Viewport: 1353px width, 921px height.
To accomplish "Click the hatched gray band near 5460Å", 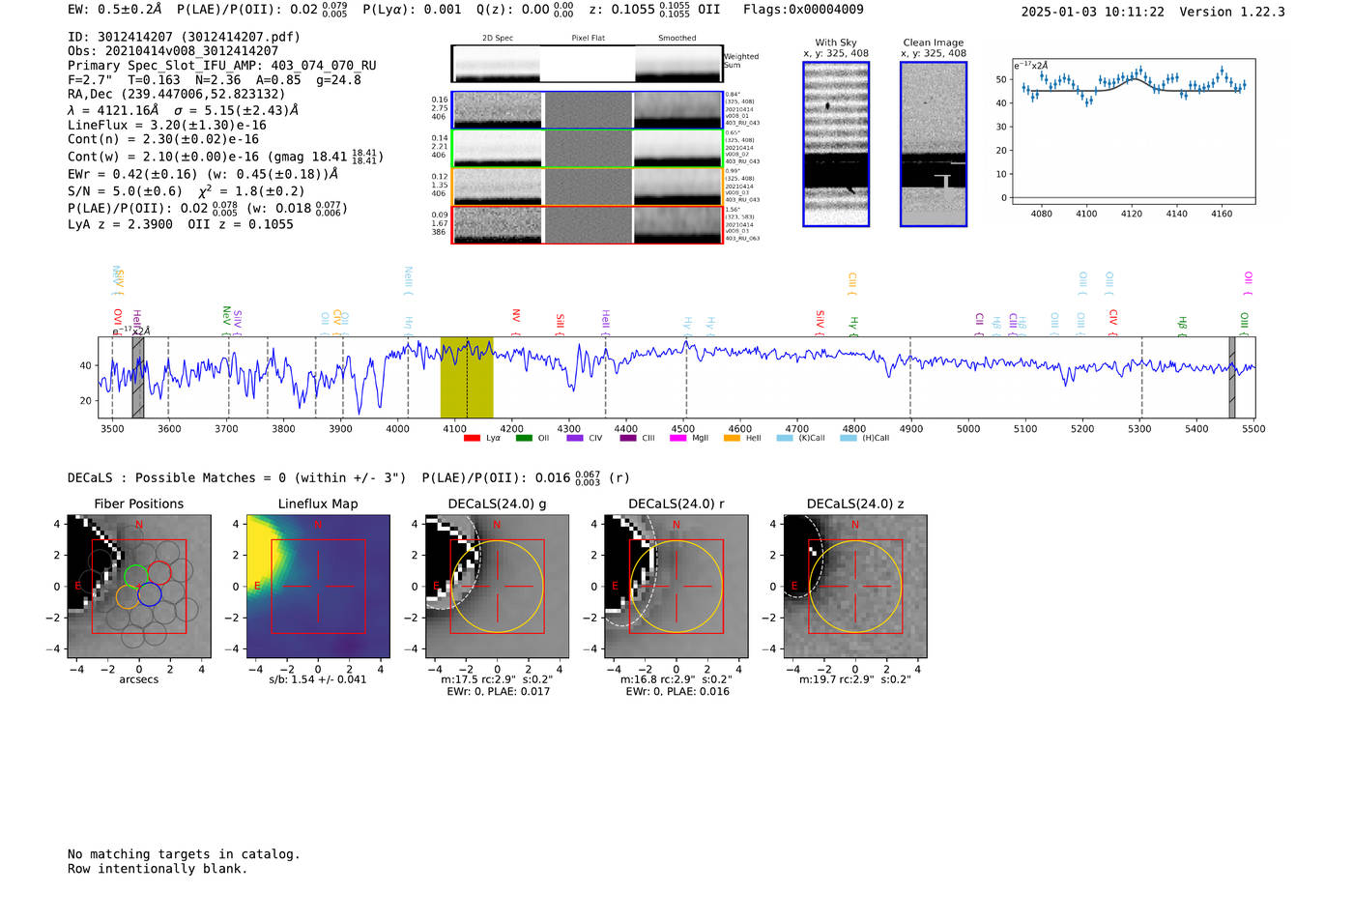I will pyautogui.click(x=1232, y=378).
